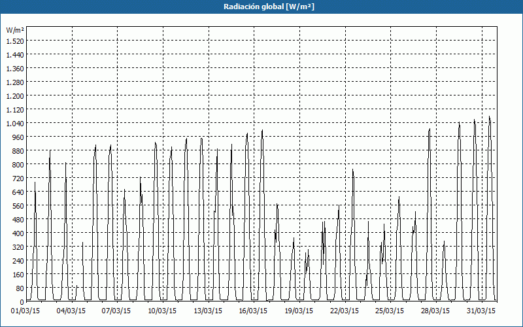Click the 1.360 y-axis value

tap(15, 69)
